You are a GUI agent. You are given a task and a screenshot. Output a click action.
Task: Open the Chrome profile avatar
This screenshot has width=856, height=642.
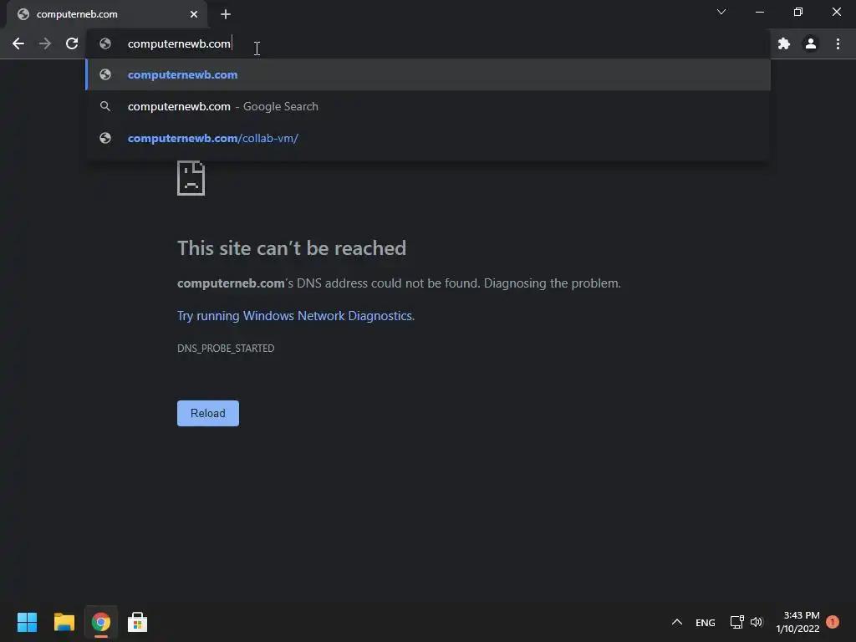811,43
